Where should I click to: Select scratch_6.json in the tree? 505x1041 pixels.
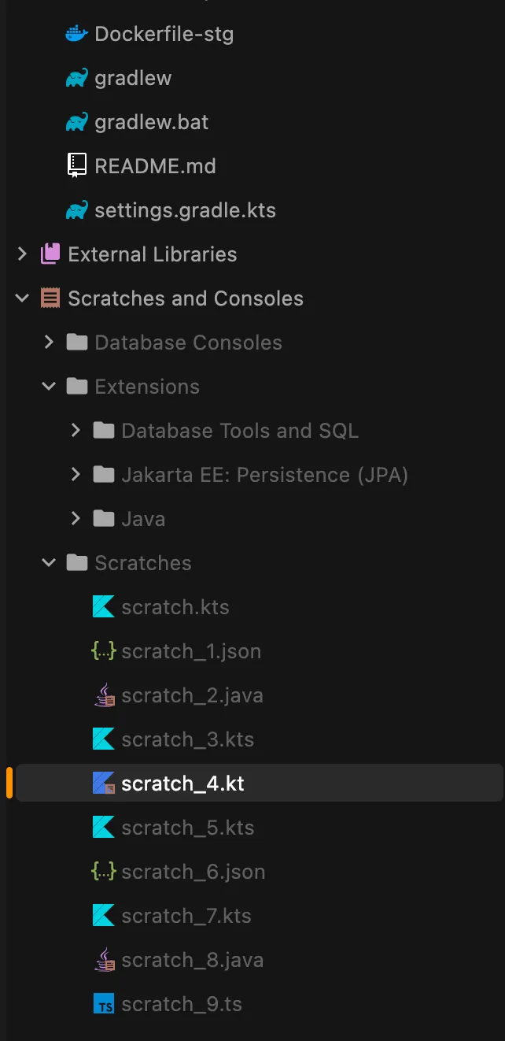coord(193,872)
